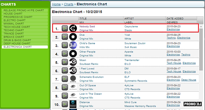Image resolution: width=205 pixels, height=110 pixels.
Task: Click the Massive Harmony Records logo
Action: [x=73, y=104]
